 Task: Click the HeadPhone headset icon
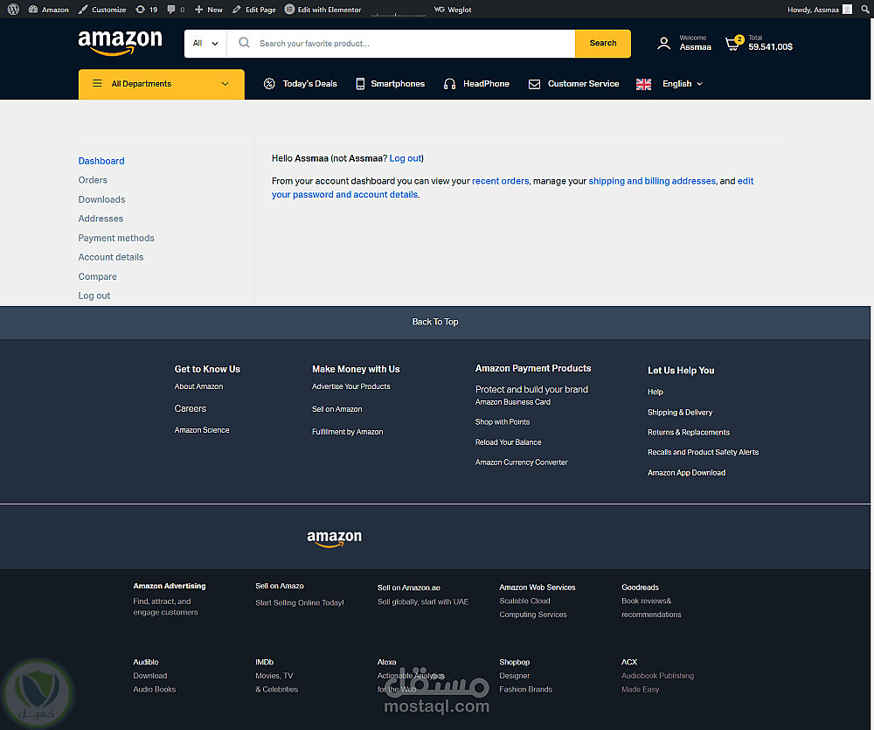(x=449, y=84)
